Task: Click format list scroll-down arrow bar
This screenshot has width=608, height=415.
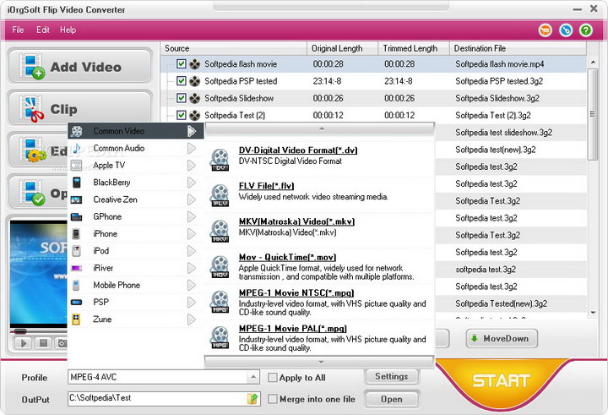Action: pos(319,362)
